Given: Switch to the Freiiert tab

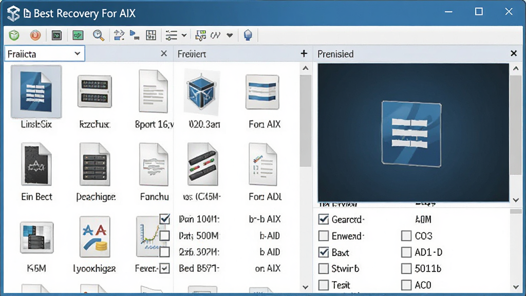Looking at the screenshot, I should tap(192, 54).
